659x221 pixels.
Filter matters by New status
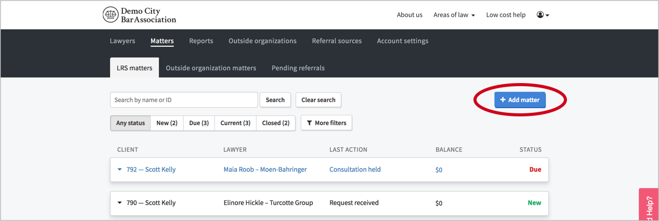[167, 123]
